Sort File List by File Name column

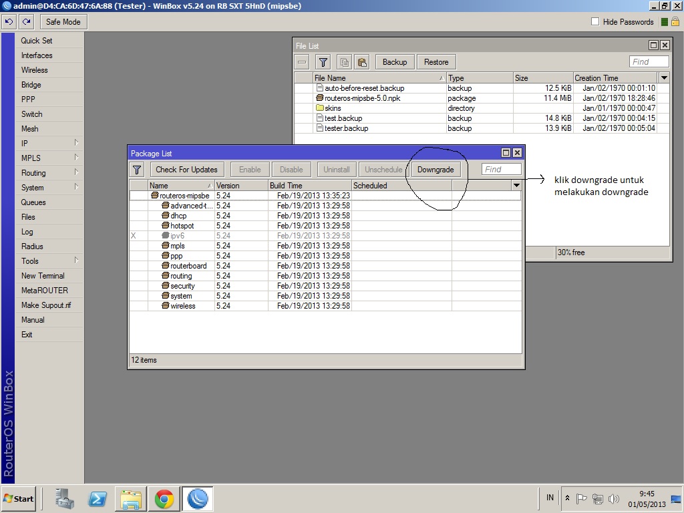tap(379, 78)
